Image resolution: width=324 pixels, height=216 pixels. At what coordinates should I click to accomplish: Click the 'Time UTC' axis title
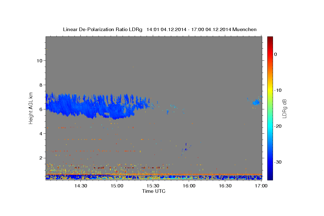pyautogui.click(x=154, y=191)
